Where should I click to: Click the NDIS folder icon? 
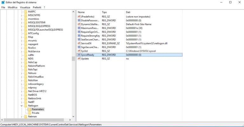25,59
